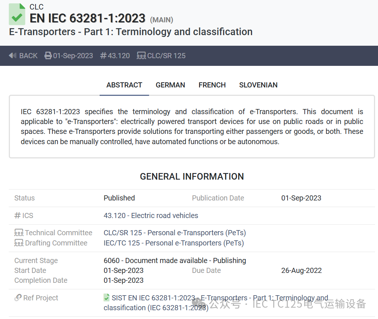Switch to the ABSTRACT tab

[x=124, y=85]
